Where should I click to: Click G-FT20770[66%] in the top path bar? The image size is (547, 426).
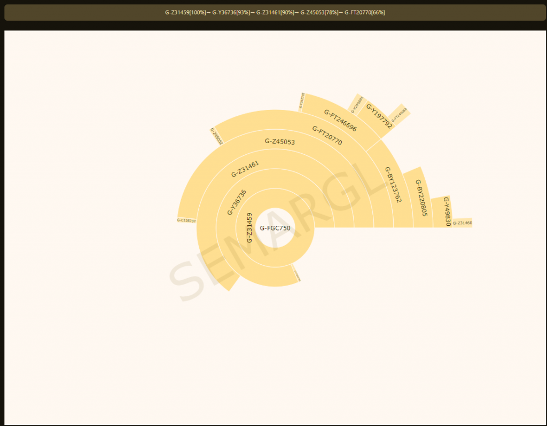pyautogui.click(x=364, y=12)
